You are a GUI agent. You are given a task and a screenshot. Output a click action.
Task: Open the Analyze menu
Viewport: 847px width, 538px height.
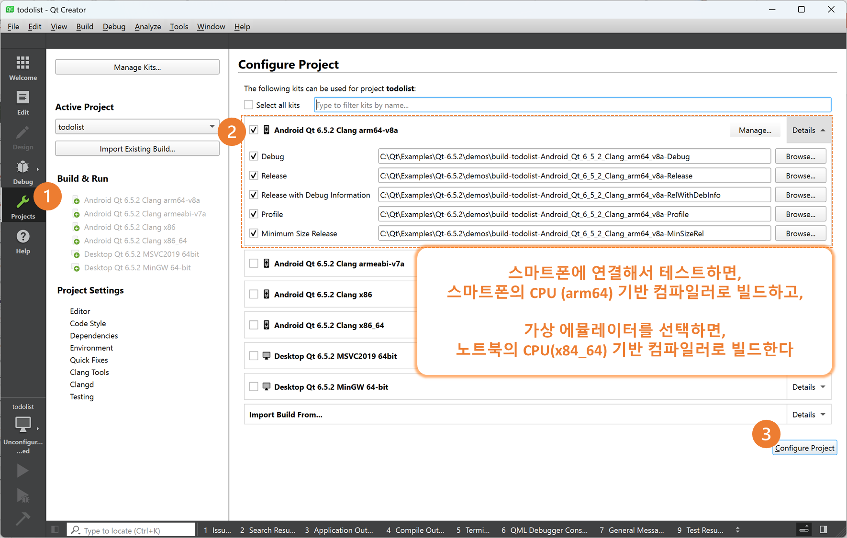tap(148, 26)
